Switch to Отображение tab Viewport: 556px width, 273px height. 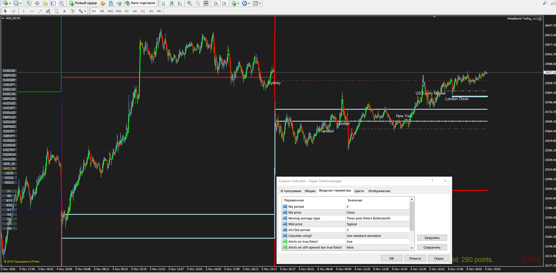pyautogui.click(x=379, y=191)
